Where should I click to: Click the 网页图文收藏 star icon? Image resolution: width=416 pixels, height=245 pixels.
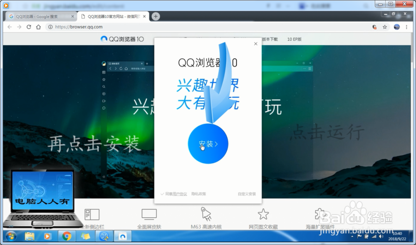263,214
